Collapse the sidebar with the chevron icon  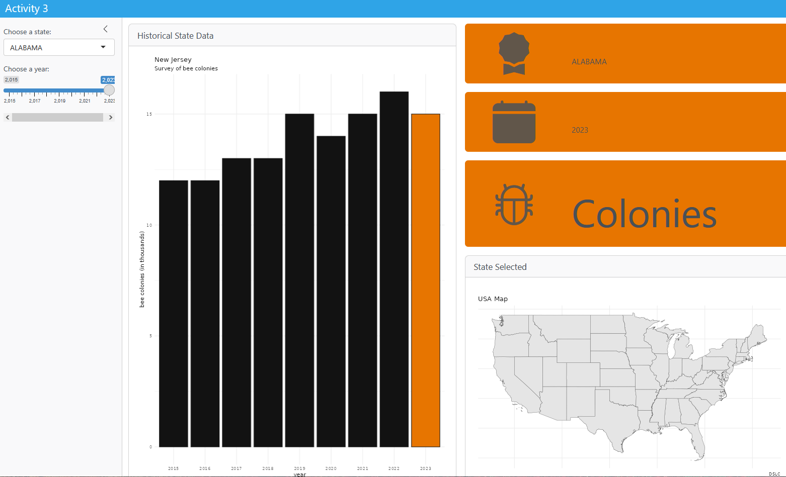point(106,29)
